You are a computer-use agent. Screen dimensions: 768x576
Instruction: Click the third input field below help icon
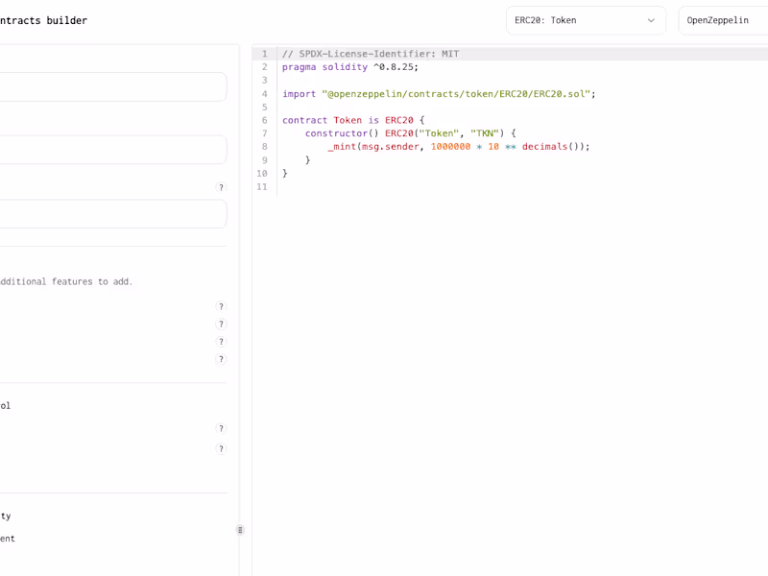tap(112, 213)
